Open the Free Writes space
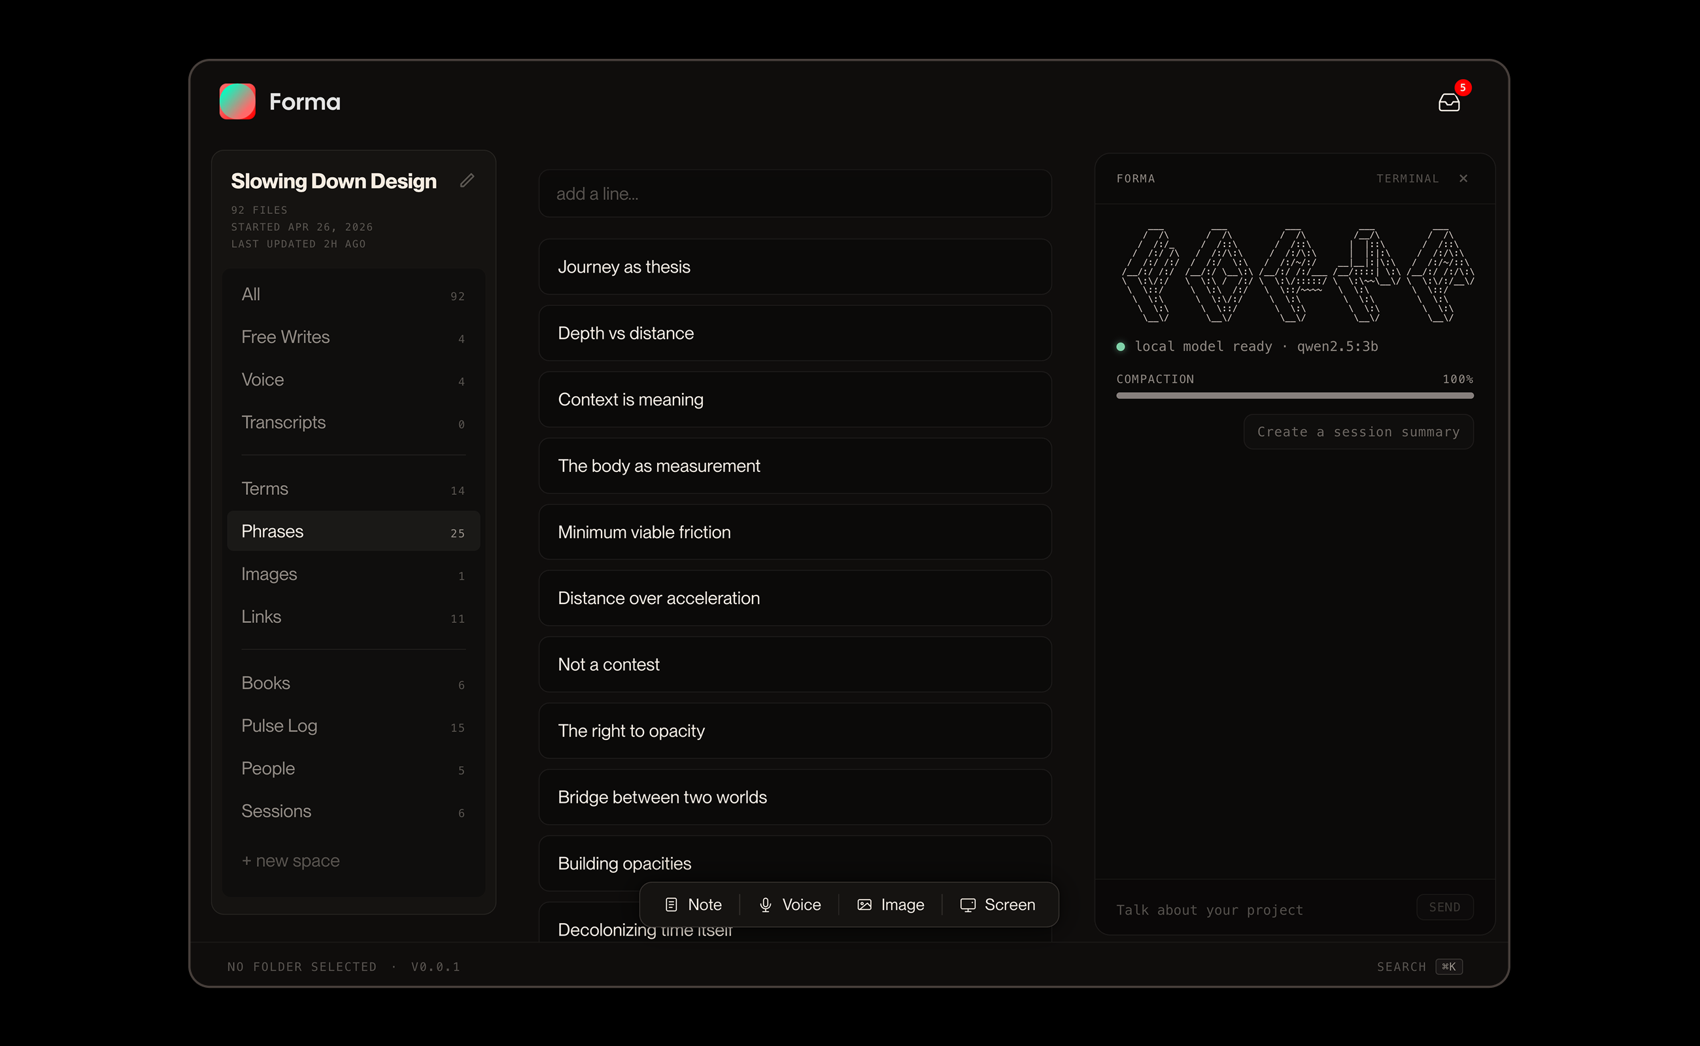 tap(354, 337)
